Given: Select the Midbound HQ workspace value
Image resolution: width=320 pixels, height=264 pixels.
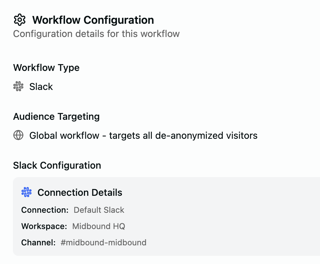Looking at the screenshot, I should coord(98,226).
